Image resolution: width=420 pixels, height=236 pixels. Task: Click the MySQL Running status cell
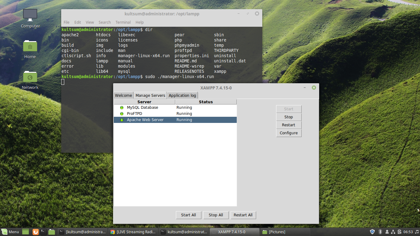pyautogui.click(x=184, y=108)
